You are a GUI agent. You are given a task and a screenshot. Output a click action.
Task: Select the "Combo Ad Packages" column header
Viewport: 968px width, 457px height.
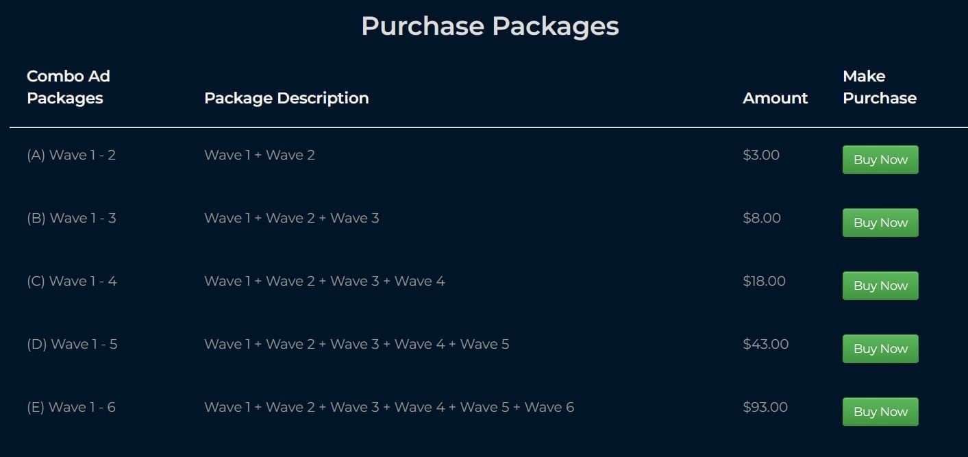click(x=68, y=87)
